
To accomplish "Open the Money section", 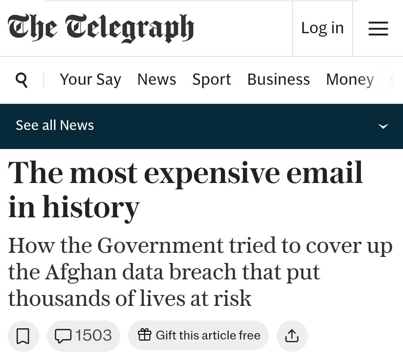I will point(350,79).
